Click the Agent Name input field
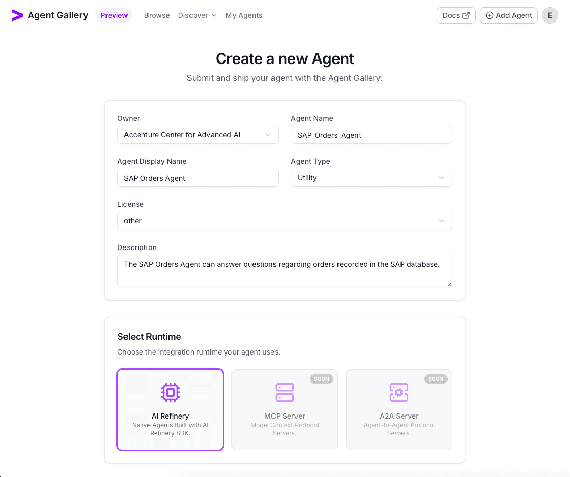Viewport: 570px width, 477px height. tap(371, 135)
